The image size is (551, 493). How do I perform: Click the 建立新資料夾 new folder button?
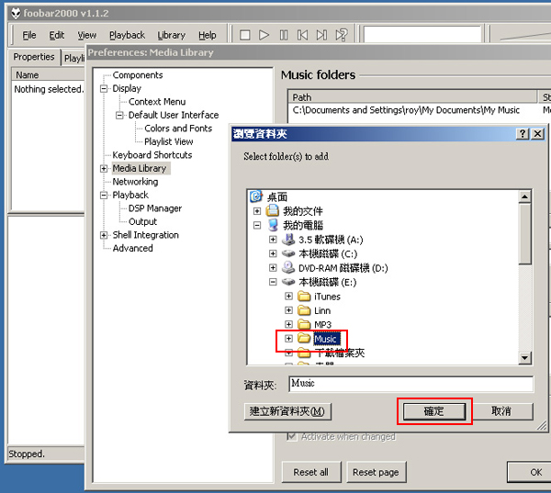click(x=287, y=411)
